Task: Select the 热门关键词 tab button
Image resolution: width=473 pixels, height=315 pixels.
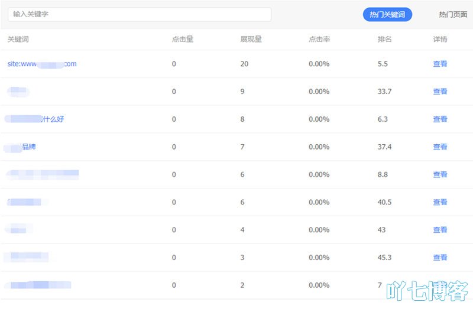Action: point(387,14)
